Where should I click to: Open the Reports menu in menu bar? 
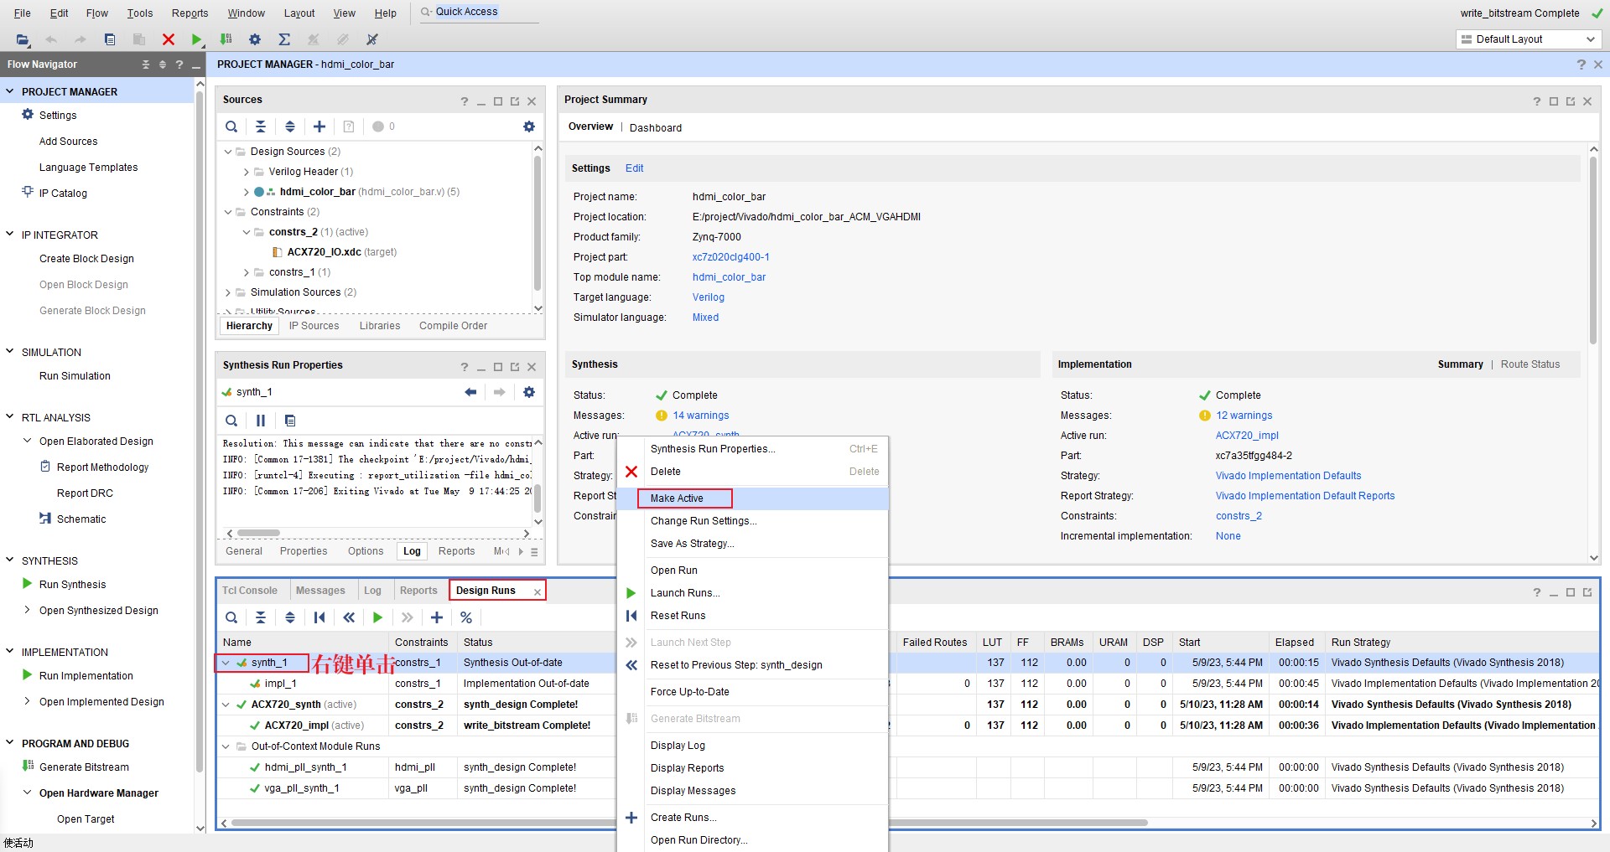[190, 13]
